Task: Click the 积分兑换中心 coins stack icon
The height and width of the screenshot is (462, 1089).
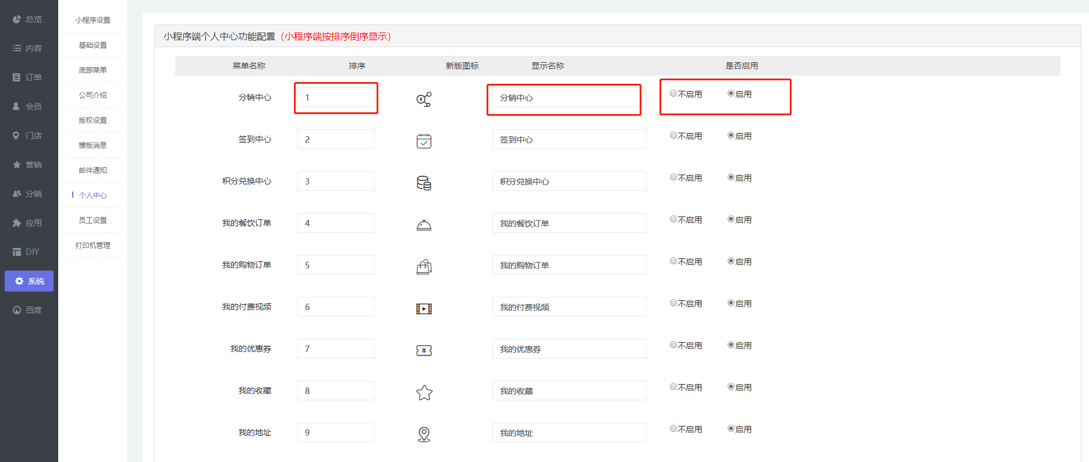Action: pyautogui.click(x=424, y=183)
